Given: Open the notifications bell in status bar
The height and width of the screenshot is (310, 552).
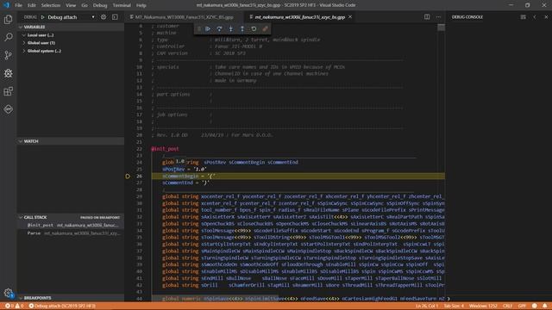Looking at the screenshot, I should point(545,306).
